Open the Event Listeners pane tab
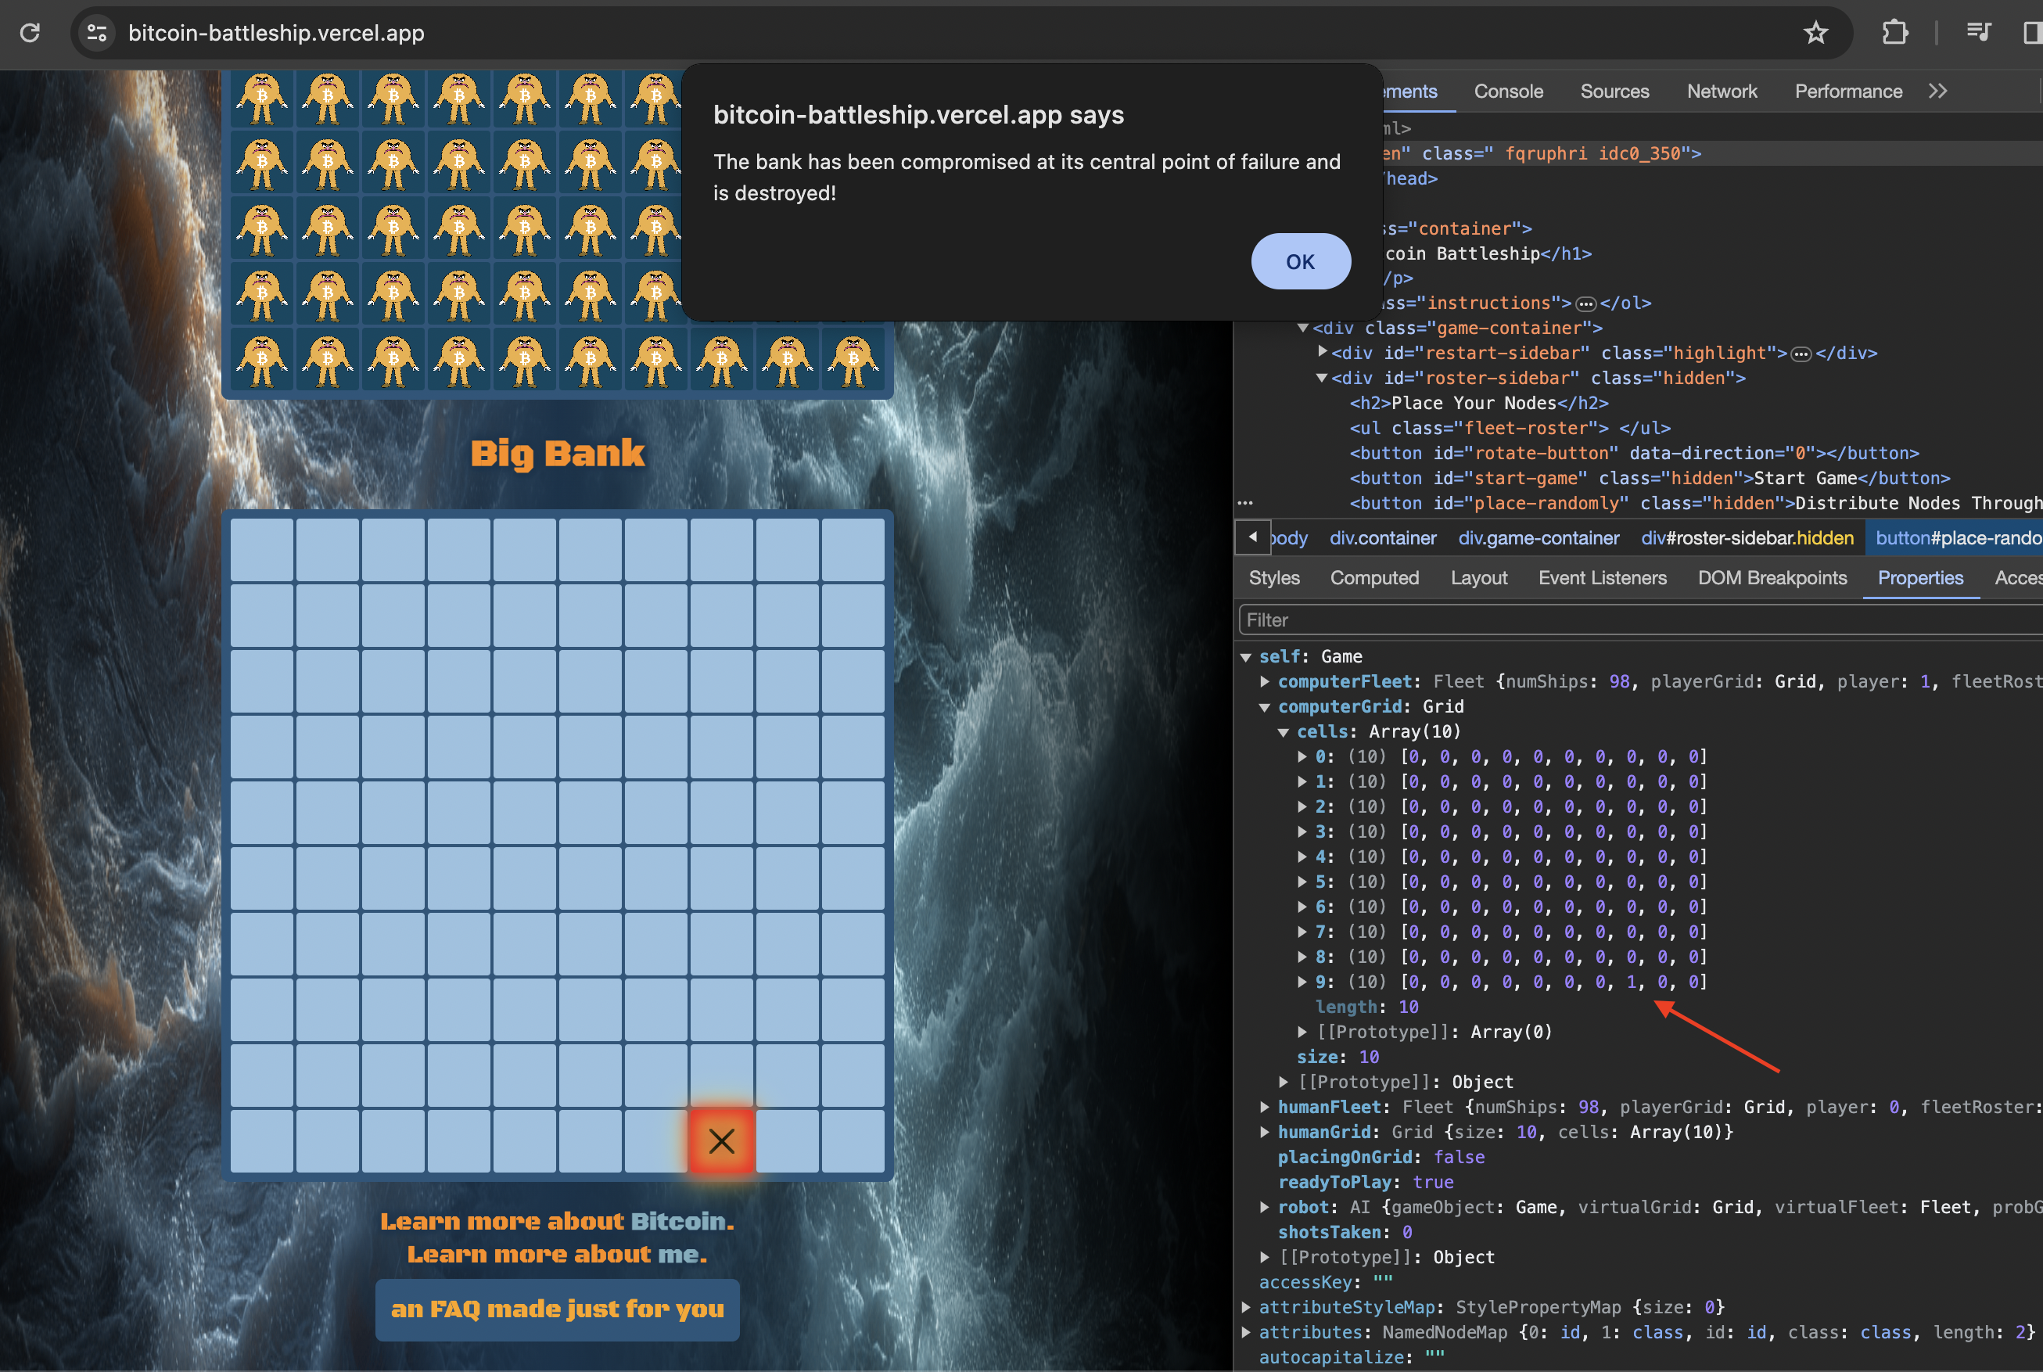 click(1602, 577)
